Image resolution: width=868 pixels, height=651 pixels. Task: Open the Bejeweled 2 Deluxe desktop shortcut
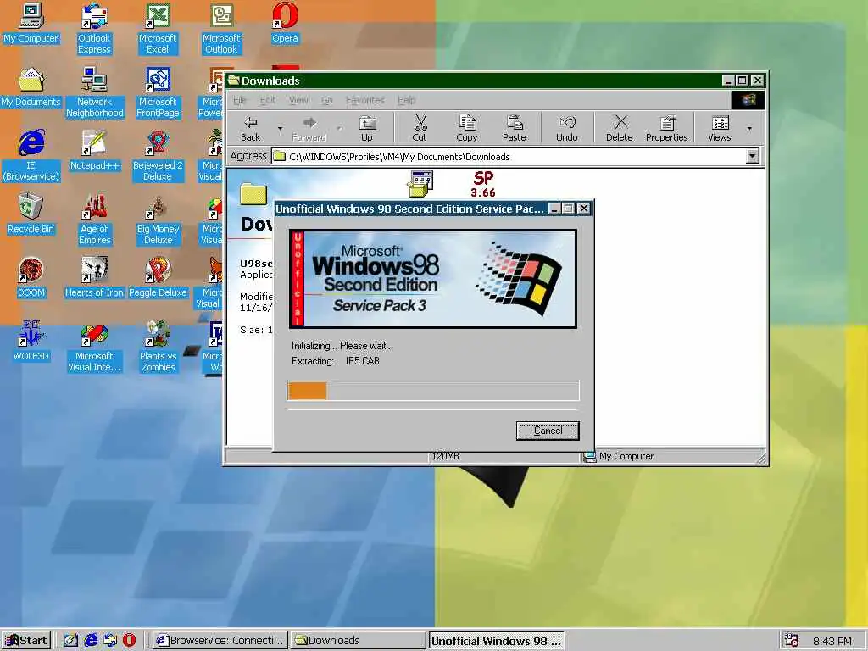tap(158, 156)
